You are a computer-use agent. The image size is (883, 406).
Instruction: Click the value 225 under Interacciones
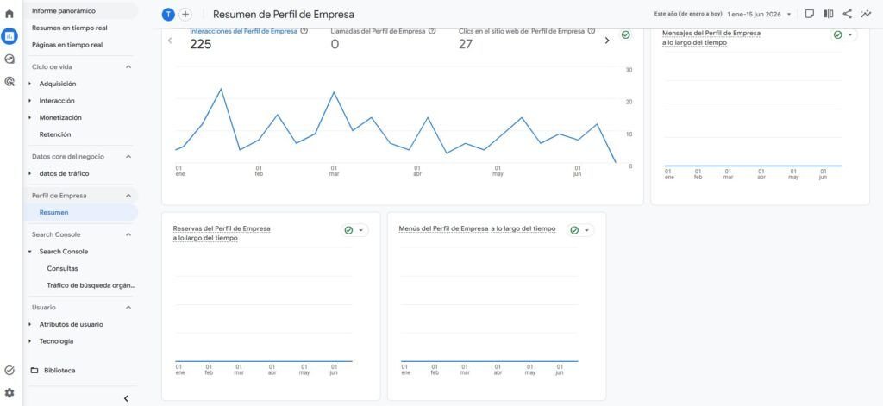(x=200, y=44)
